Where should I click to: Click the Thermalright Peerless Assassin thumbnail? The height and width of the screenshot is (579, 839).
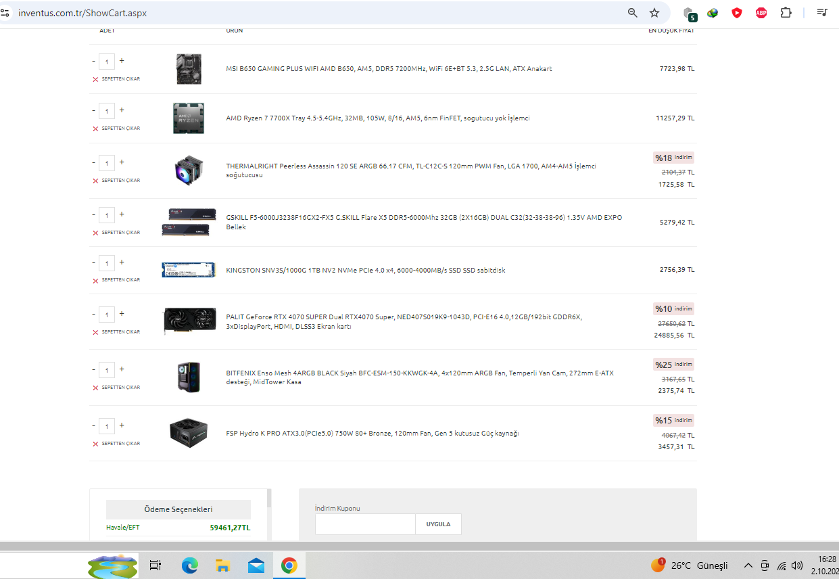[x=189, y=170]
